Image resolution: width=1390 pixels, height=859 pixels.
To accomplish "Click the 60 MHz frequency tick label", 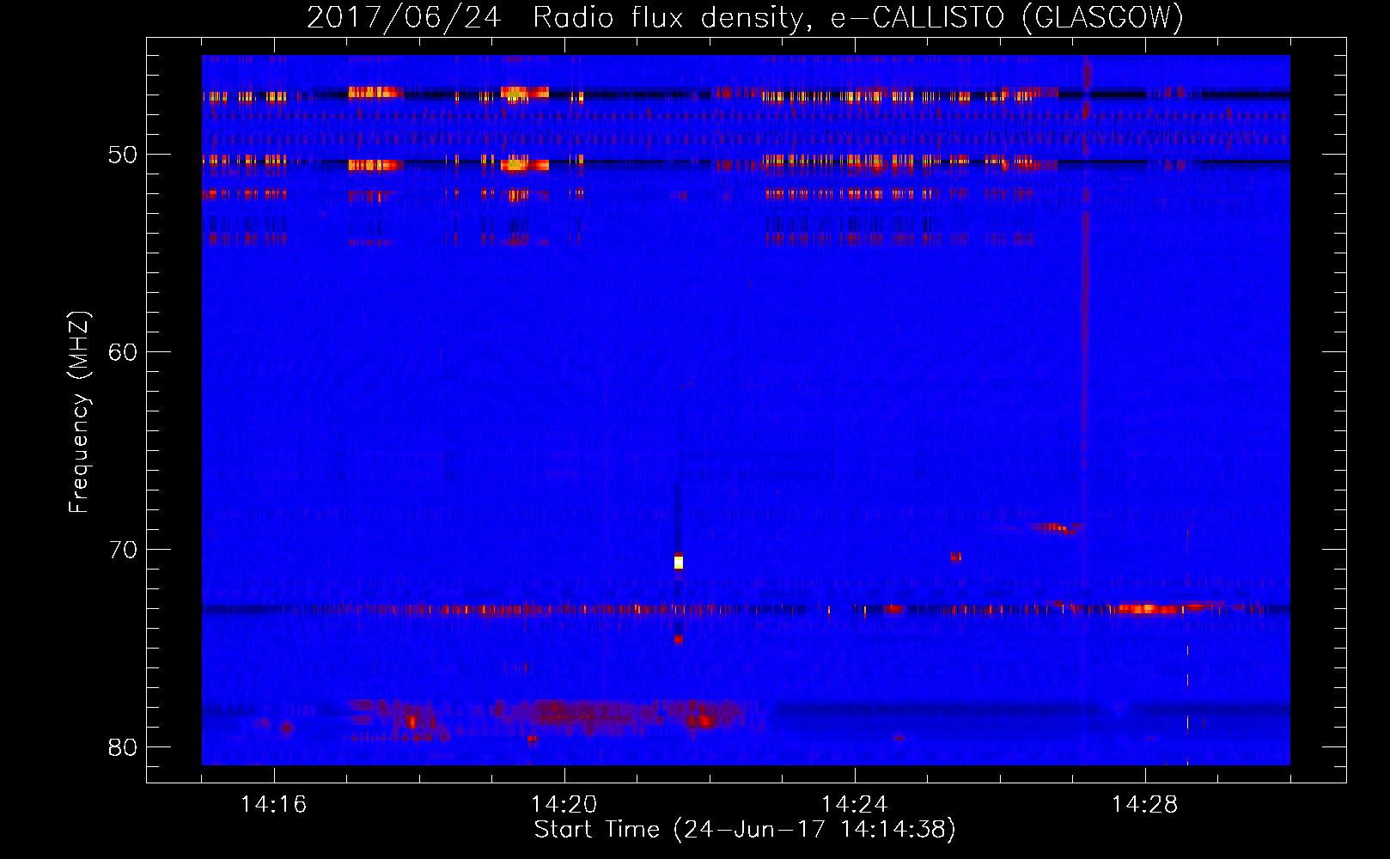I will 123,352.
